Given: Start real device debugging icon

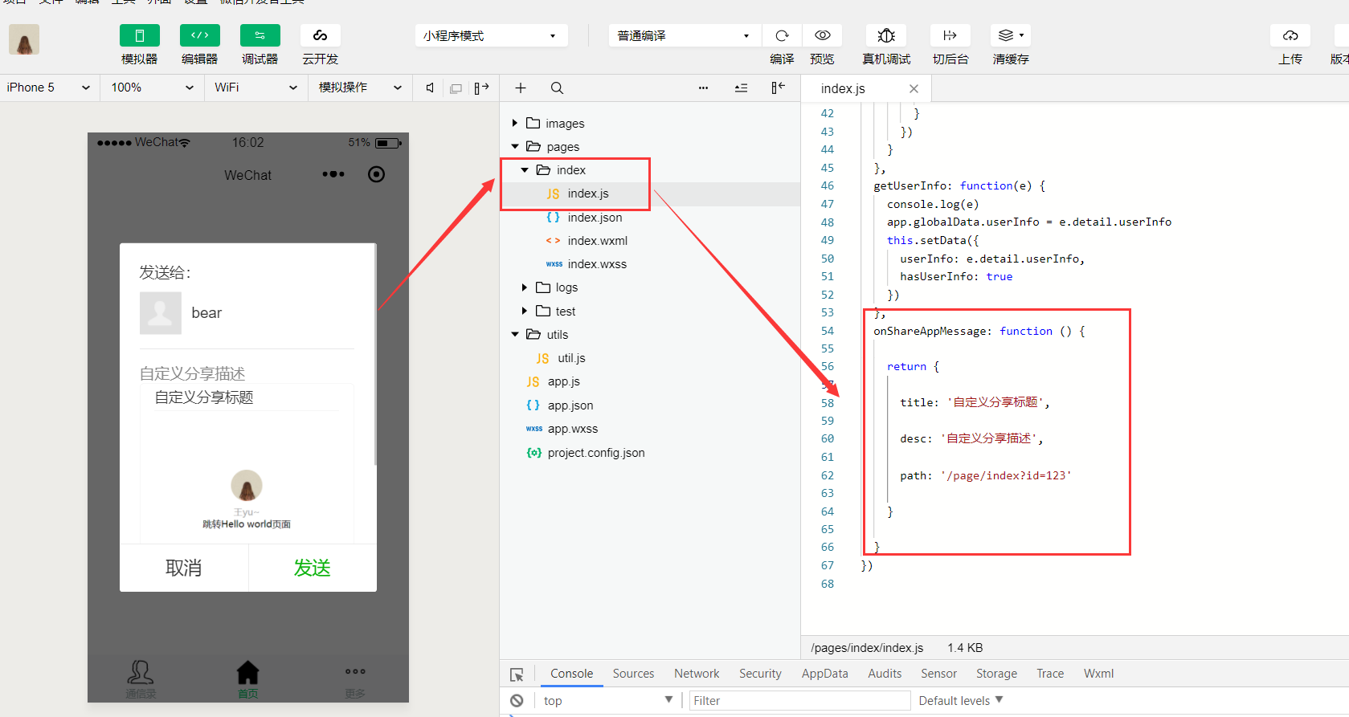Looking at the screenshot, I should 886,35.
